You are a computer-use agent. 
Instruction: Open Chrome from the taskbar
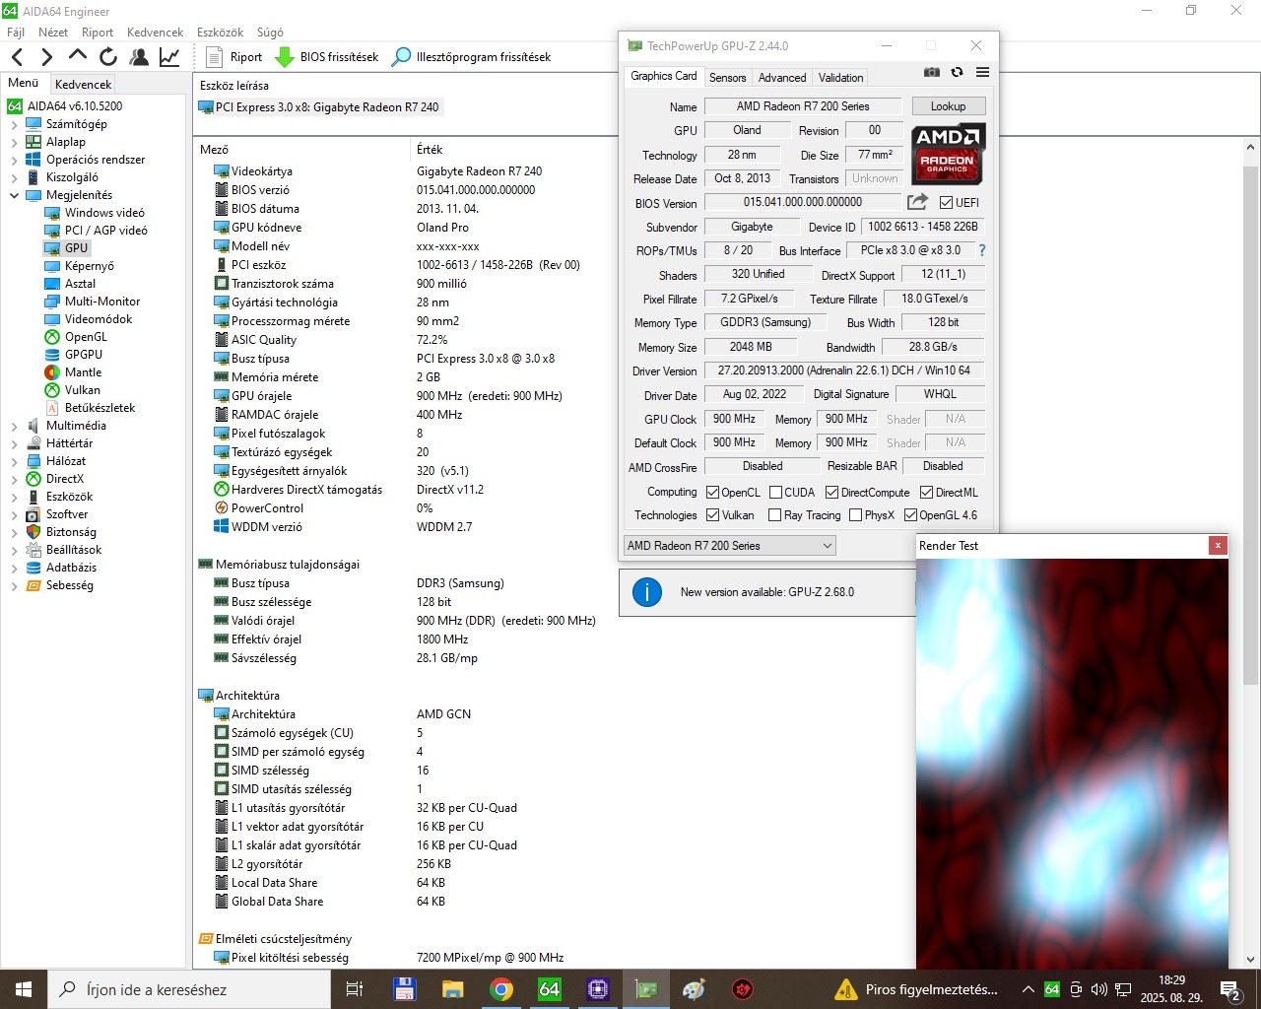(x=501, y=989)
